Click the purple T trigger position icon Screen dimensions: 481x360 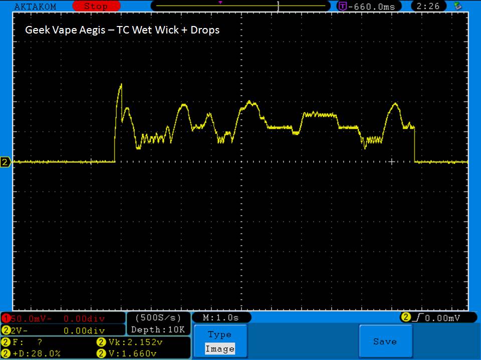pyautogui.click(x=343, y=6)
